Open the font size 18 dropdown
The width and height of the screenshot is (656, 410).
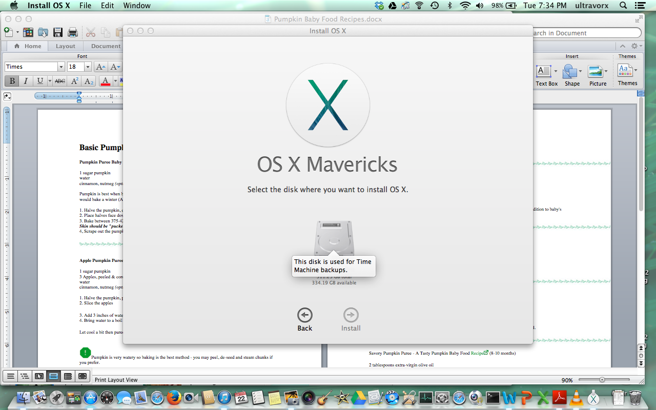(x=88, y=67)
